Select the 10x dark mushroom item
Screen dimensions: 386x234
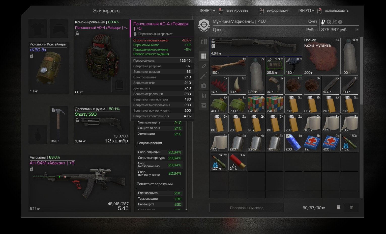pyautogui.click(x=293, y=66)
